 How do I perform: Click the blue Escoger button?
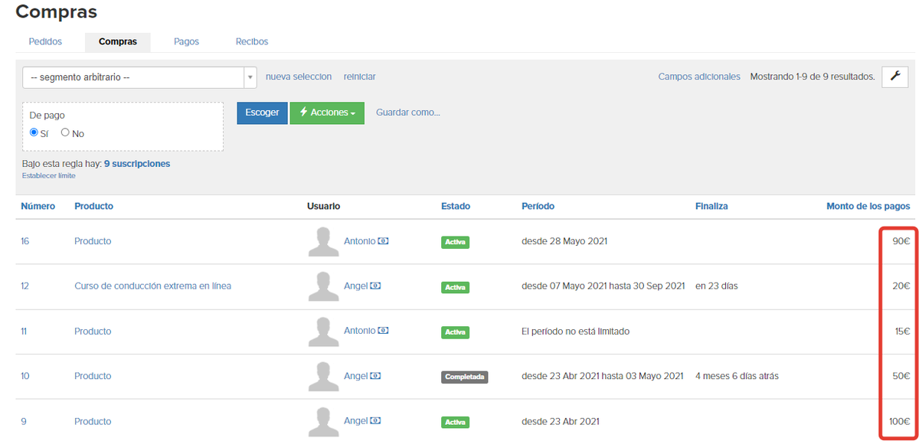click(262, 113)
